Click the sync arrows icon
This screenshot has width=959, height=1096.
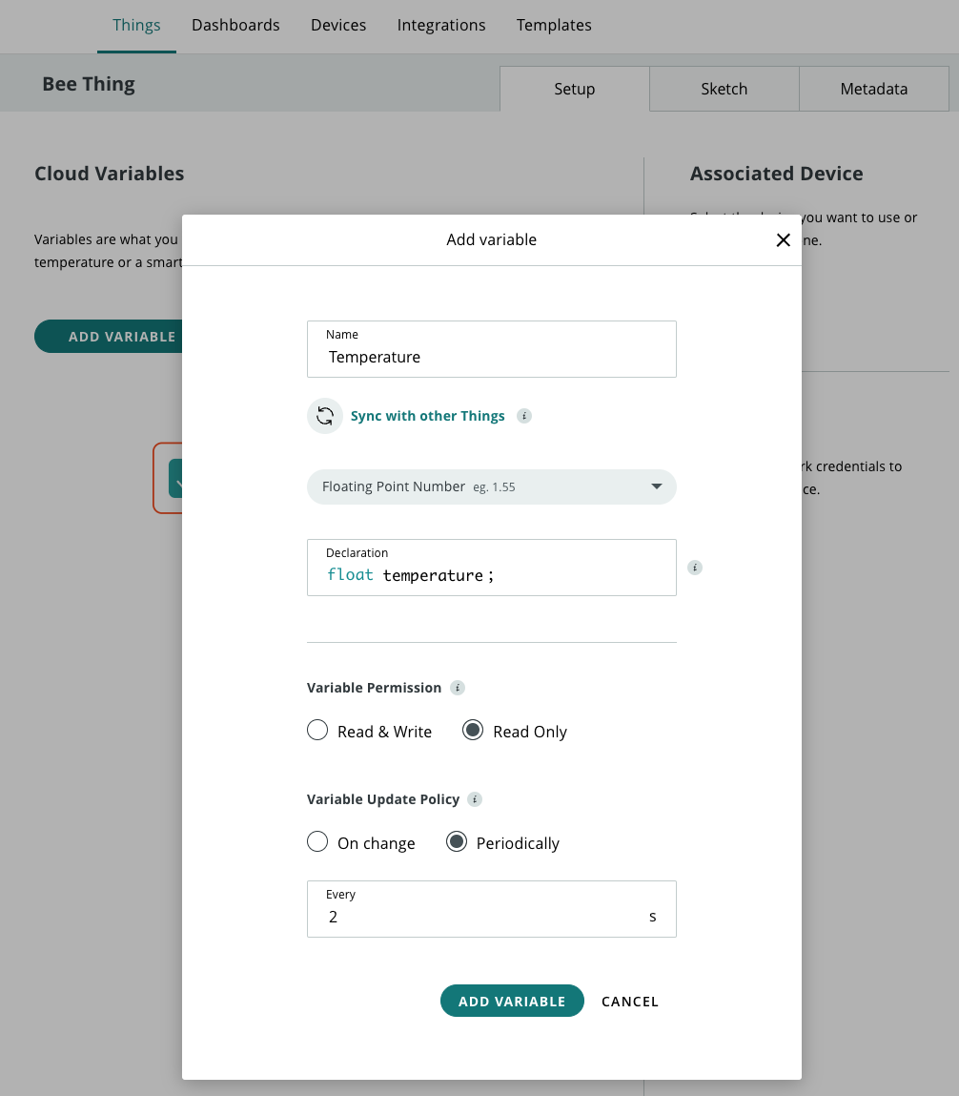[x=325, y=416]
